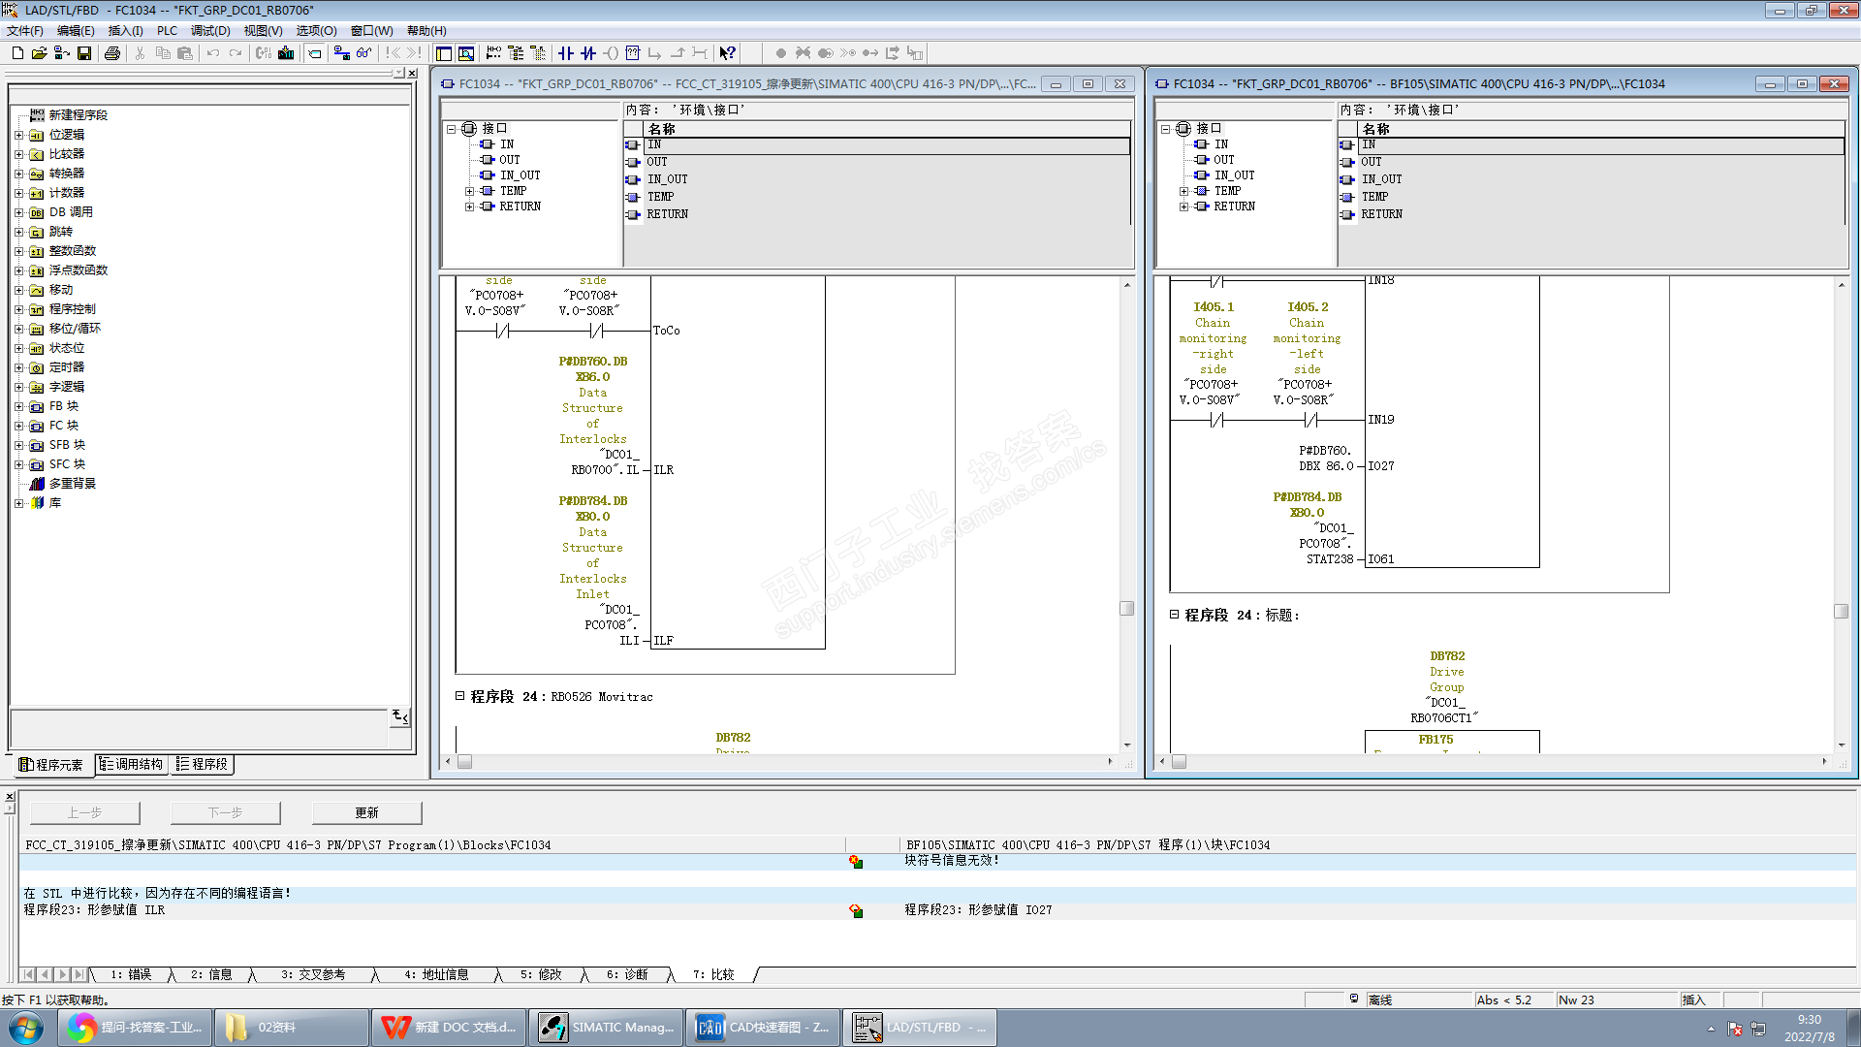This screenshot has height=1047, width=1861.
Task: Click the download to PLC icon
Action: (286, 53)
